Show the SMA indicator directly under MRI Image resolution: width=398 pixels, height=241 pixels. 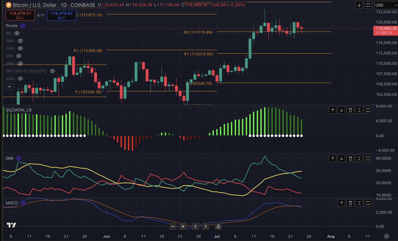point(20,63)
